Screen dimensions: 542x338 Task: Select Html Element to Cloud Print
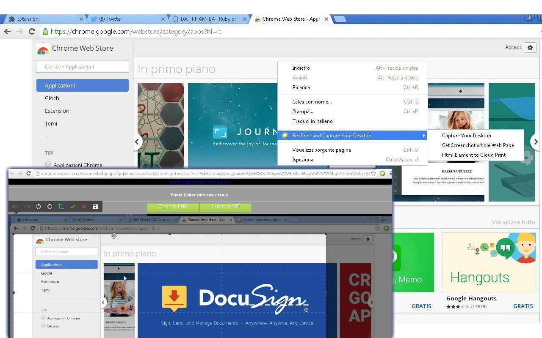point(476,155)
